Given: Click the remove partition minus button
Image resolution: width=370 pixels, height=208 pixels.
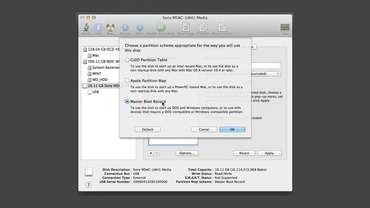Looking at the screenshot, I should tap(156, 153).
